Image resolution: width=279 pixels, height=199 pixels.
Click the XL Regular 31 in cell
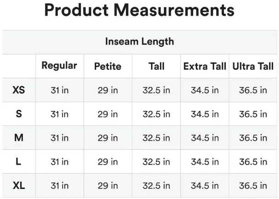pos(59,186)
